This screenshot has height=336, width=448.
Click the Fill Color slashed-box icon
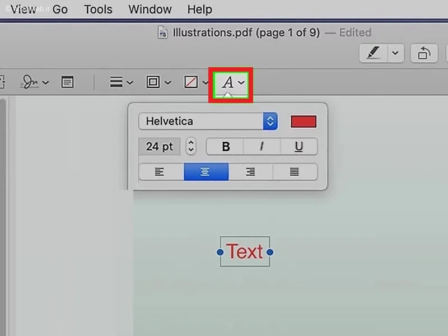191,82
